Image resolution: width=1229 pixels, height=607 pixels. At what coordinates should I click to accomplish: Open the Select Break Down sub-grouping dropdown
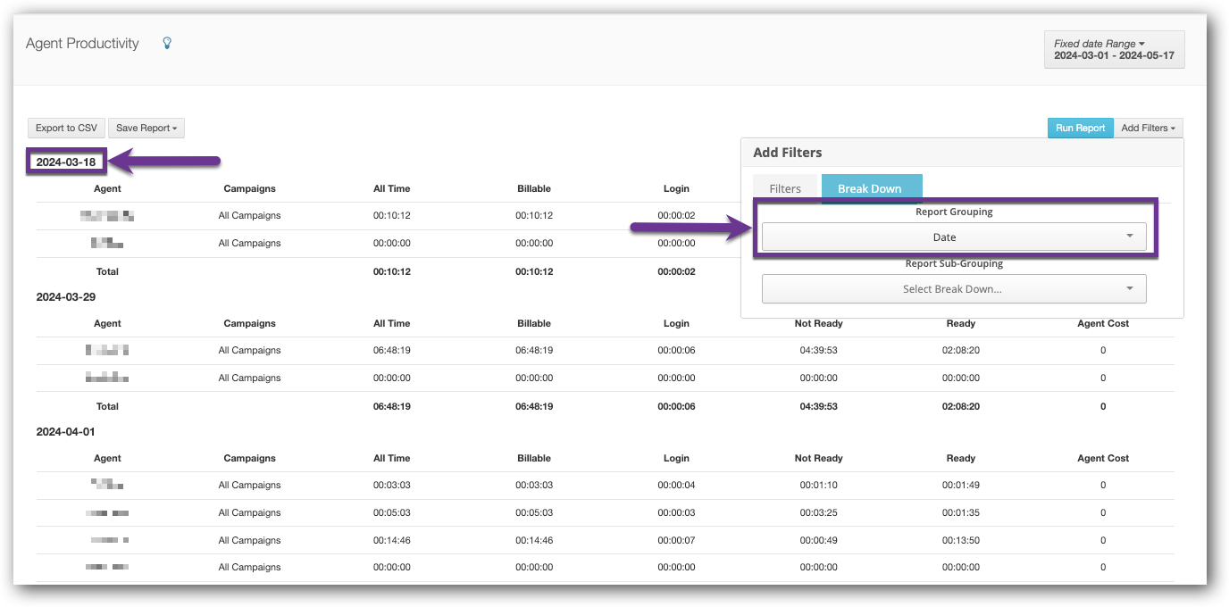click(x=953, y=289)
